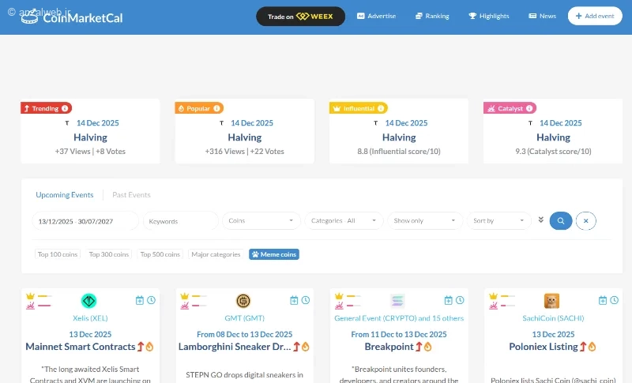Open the Show only dropdown
Image resolution: width=632 pixels, height=383 pixels.
tap(425, 220)
